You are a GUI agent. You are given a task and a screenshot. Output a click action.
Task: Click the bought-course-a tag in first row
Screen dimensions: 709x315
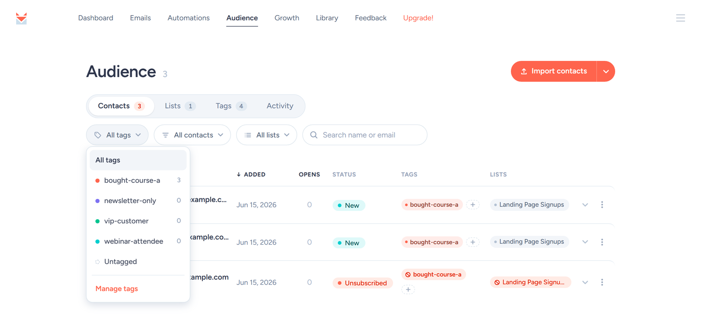point(432,205)
